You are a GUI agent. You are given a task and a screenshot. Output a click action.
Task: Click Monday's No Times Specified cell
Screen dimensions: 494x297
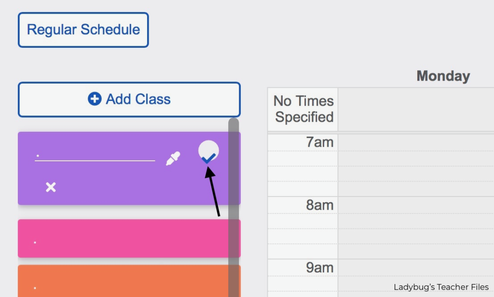point(416,110)
